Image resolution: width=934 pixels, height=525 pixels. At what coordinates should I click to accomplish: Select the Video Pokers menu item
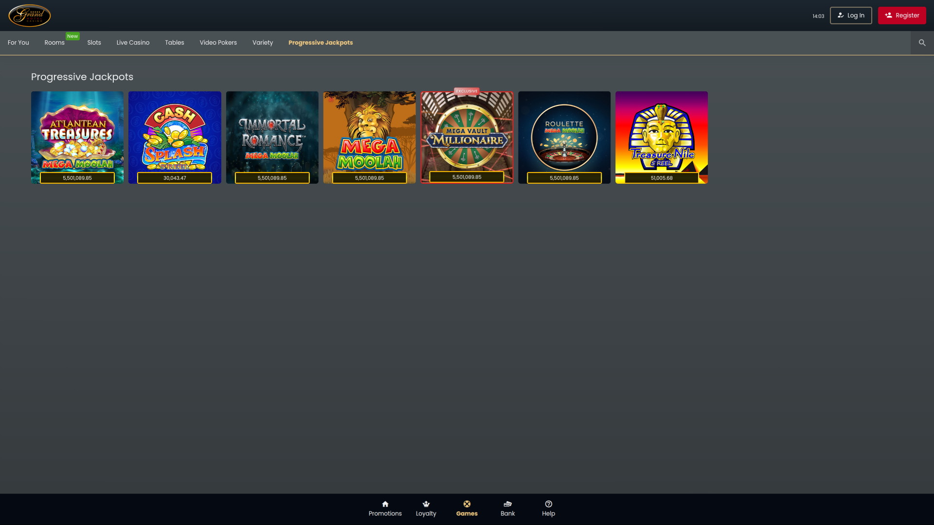(x=218, y=43)
